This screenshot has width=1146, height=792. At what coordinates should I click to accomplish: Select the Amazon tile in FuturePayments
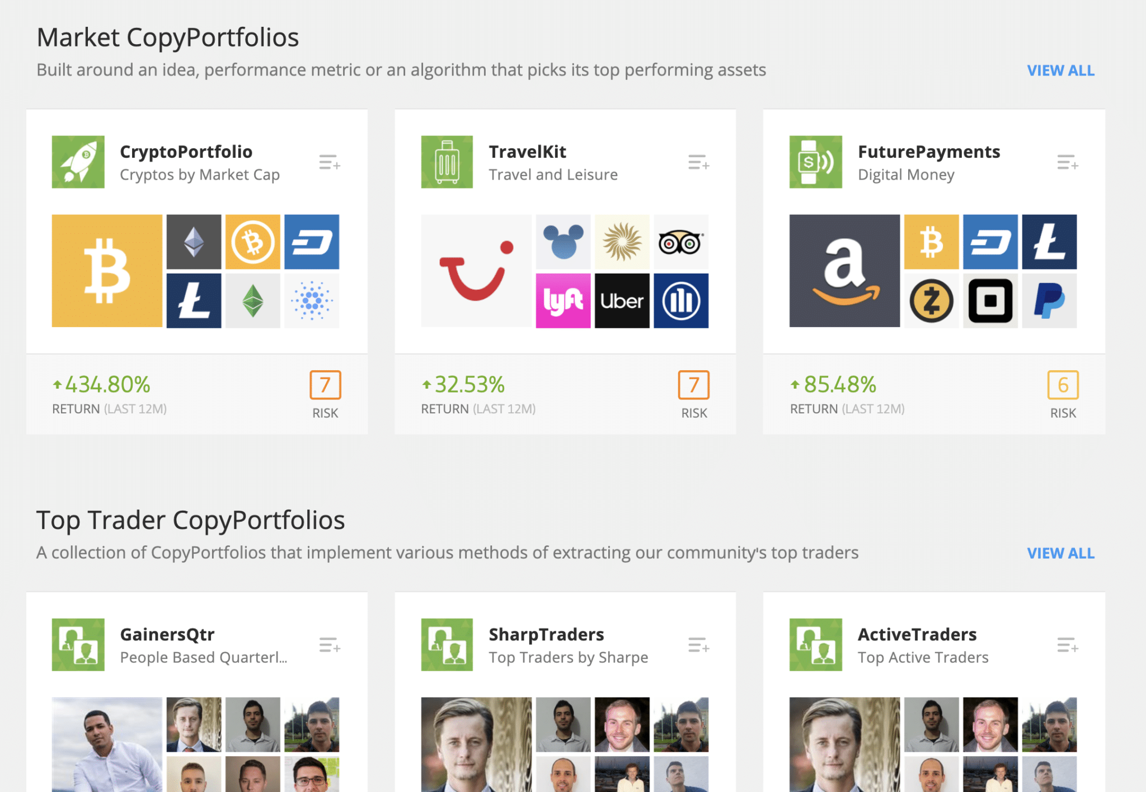point(844,271)
